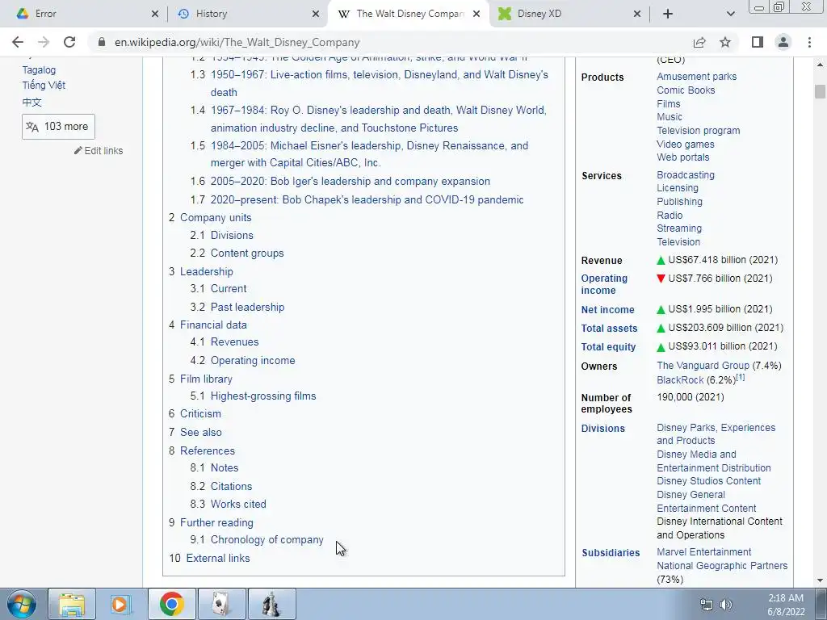Close the History tab
This screenshot has height=620, width=827.
pos(316,14)
